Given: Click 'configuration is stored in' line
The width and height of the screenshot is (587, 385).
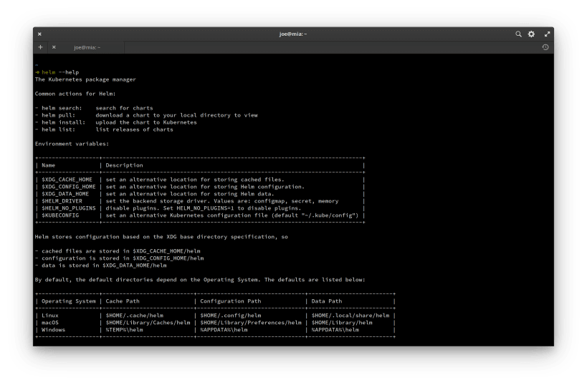Looking at the screenshot, I should point(120,258).
